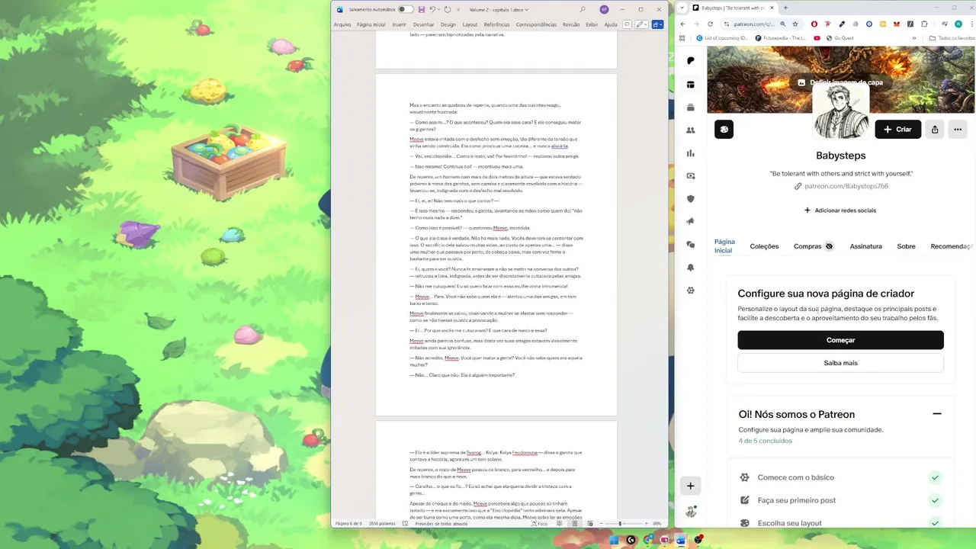Click the 80% zoom level in Word
Screen dimensions: 976x549
coord(657,524)
